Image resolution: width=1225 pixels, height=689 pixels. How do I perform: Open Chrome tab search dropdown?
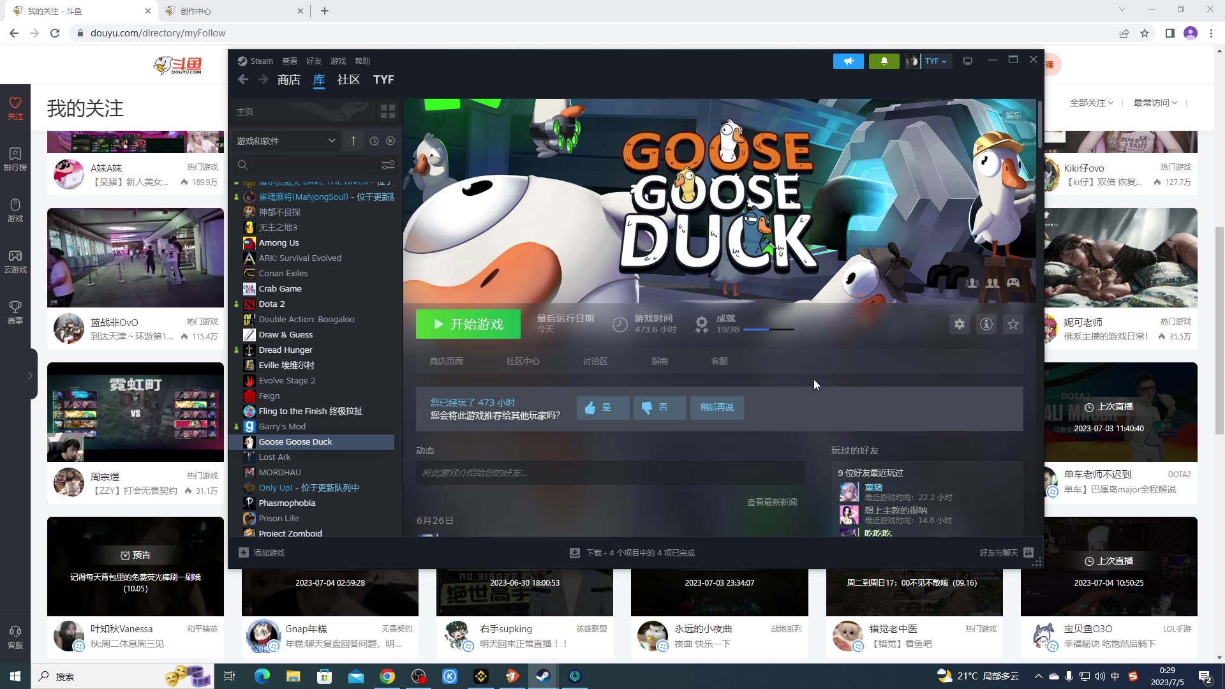pos(1122,9)
